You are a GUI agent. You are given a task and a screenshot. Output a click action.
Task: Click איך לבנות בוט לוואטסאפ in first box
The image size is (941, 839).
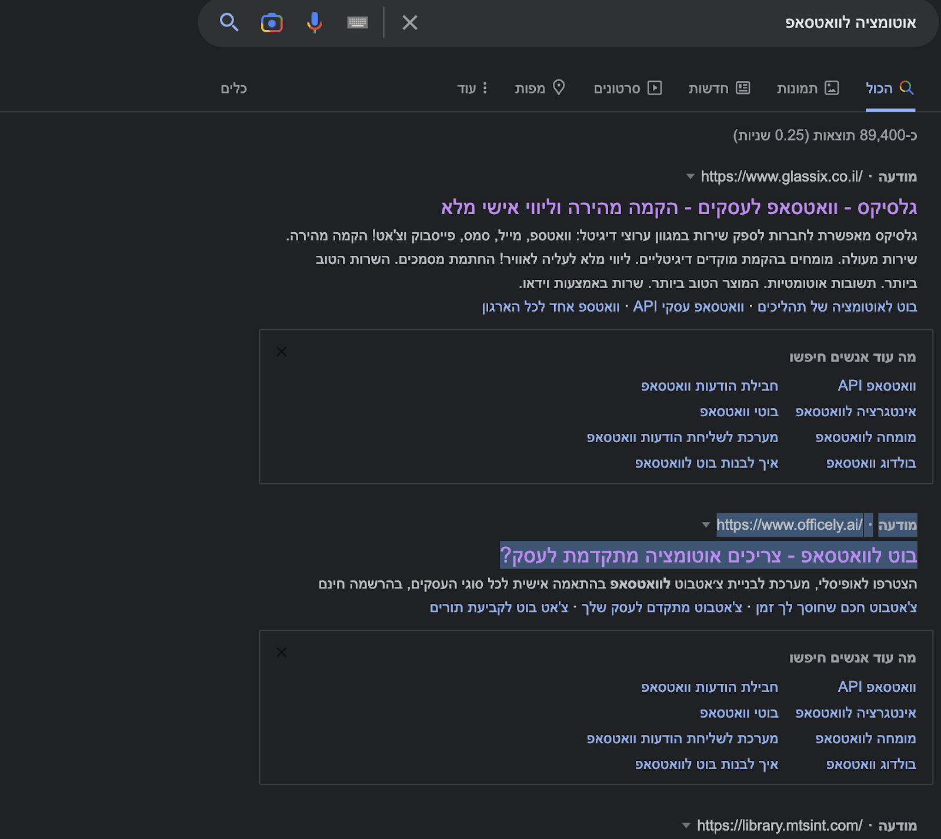tap(706, 463)
